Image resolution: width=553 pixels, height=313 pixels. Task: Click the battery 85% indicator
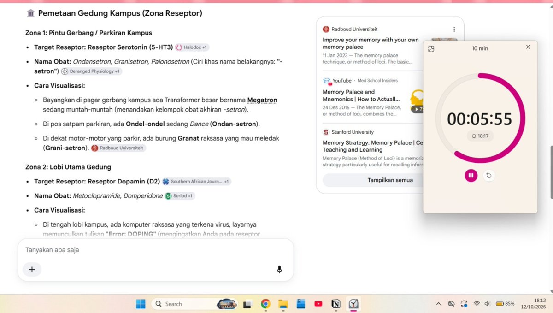pos(505,304)
